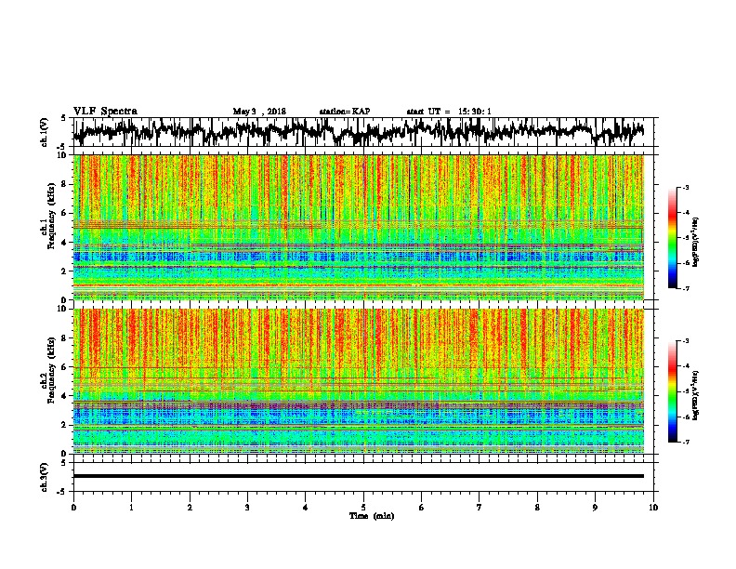Click time axis tick label "2"
The width and height of the screenshot is (736, 569).
[x=190, y=508]
